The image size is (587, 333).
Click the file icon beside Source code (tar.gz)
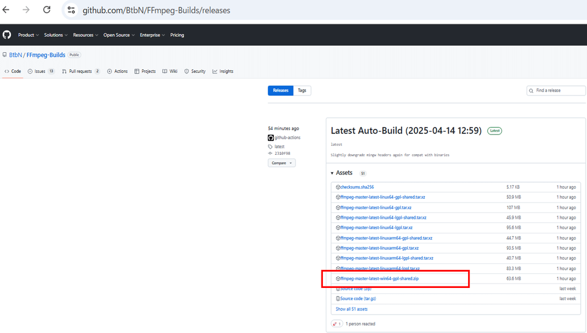(x=338, y=299)
